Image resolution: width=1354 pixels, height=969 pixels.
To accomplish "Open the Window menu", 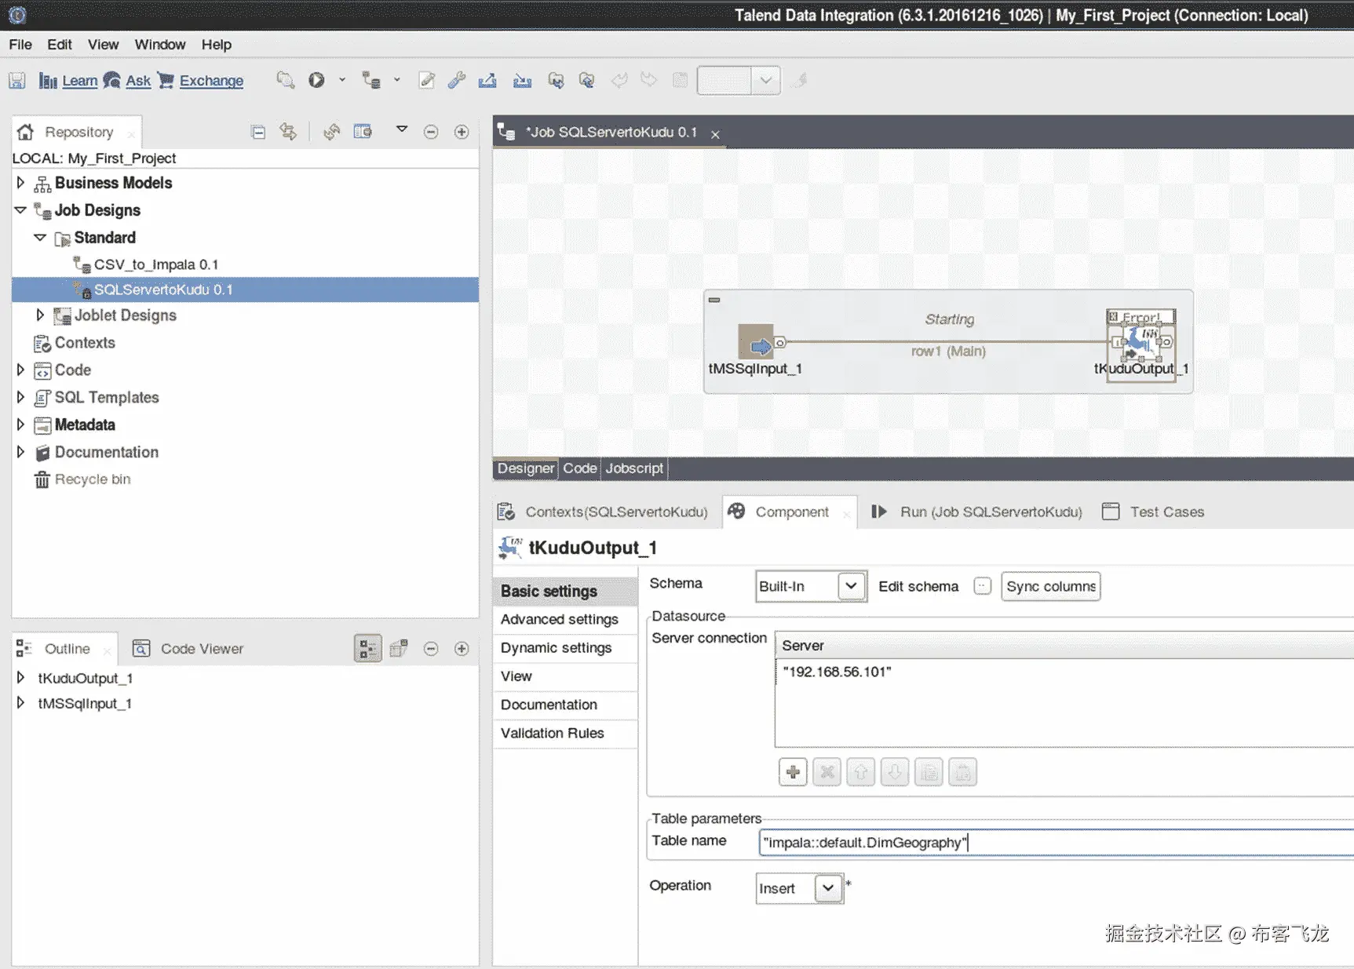I will pos(160,45).
